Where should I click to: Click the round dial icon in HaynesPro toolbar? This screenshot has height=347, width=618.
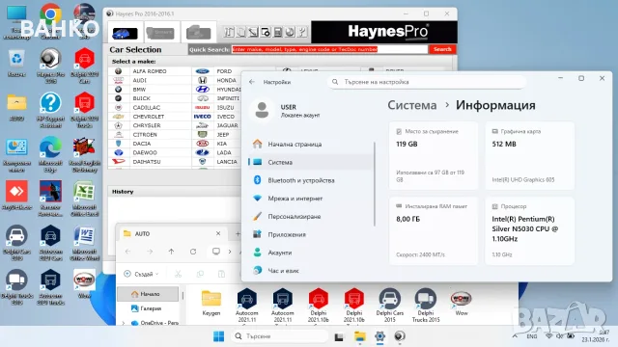coord(290,32)
